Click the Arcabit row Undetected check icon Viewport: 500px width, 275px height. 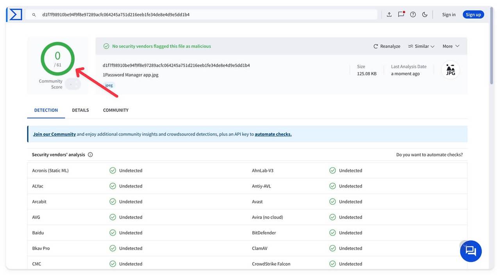112,202
